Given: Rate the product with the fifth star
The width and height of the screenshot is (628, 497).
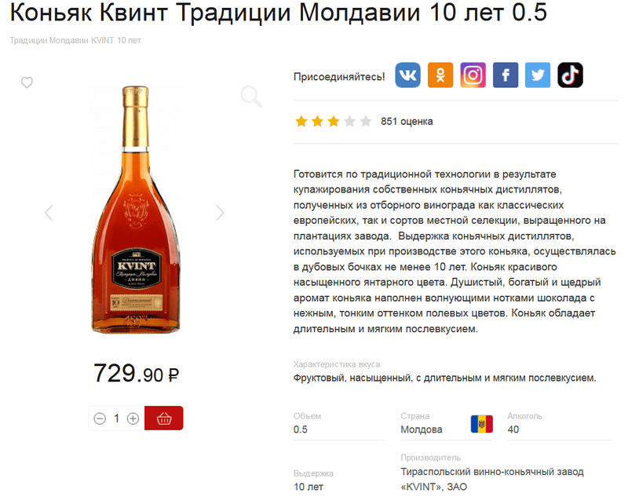Looking at the screenshot, I should (x=366, y=121).
